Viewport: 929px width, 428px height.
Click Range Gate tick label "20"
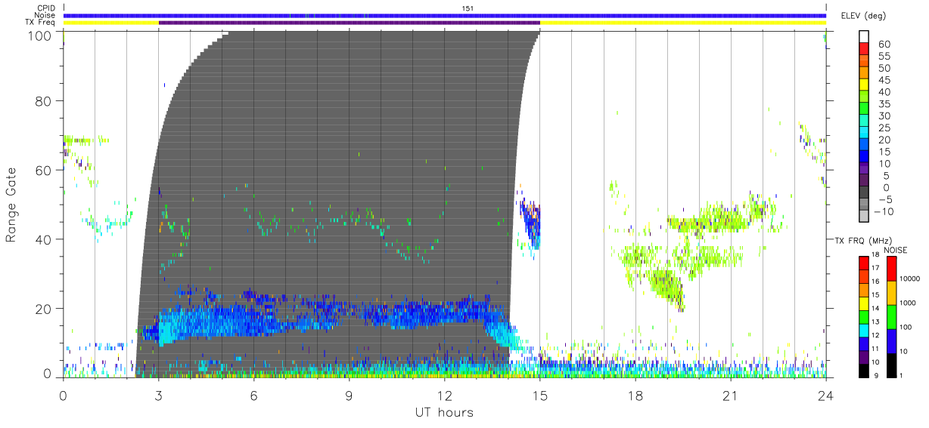pyautogui.click(x=44, y=309)
